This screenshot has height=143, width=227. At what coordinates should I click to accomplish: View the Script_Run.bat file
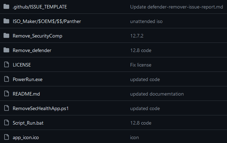point(28,123)
